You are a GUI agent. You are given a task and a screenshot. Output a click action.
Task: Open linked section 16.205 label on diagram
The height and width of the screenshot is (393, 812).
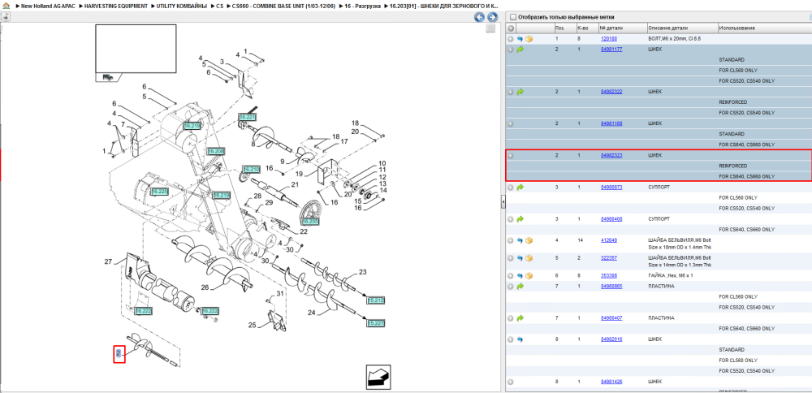pos(310,221)
